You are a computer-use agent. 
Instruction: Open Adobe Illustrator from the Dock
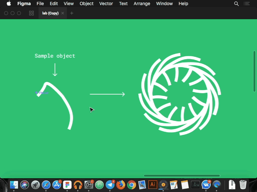coord(153,185)
